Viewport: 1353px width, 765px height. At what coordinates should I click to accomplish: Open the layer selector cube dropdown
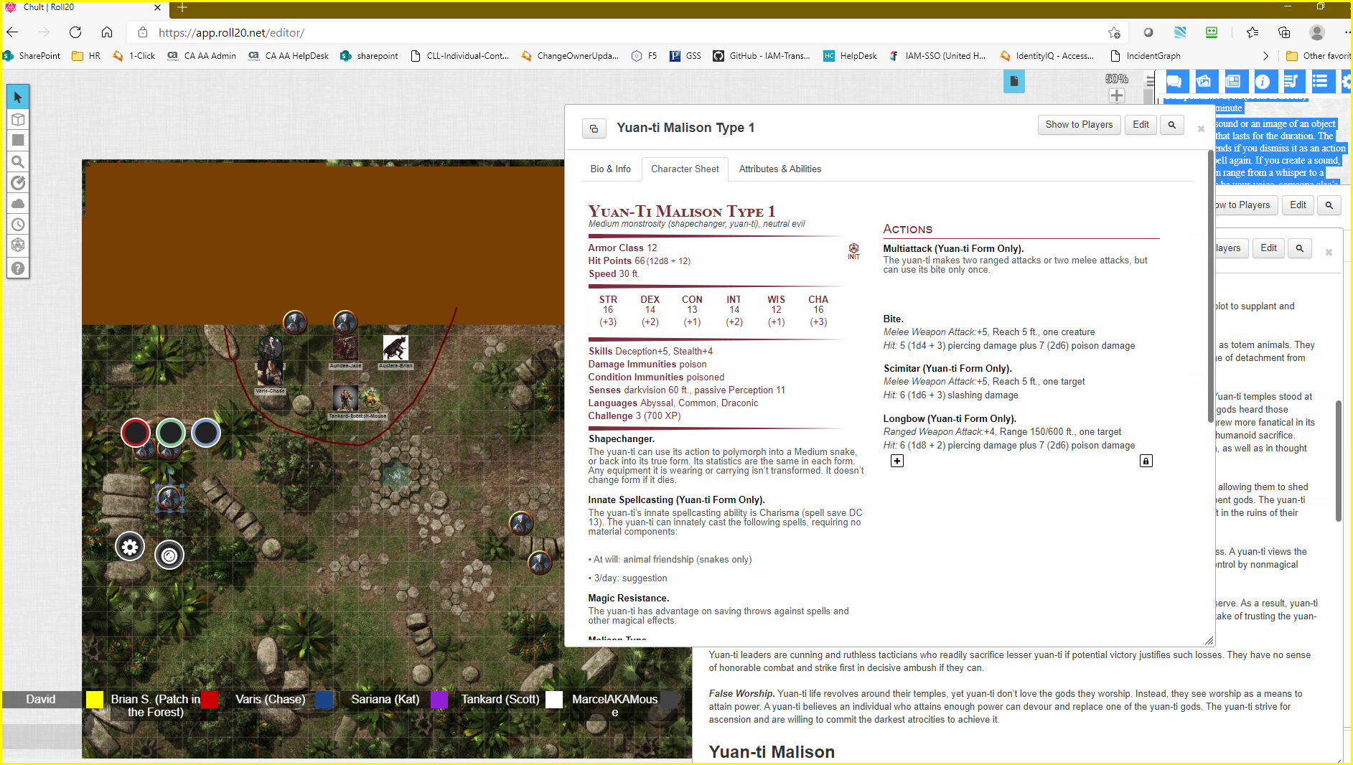[x=18, y=119]
